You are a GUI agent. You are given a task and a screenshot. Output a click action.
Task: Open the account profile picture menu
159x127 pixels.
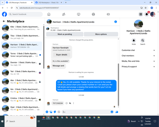coord(153,14)
